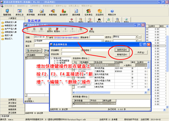Click the 货品资料 box icon
Image resolution: width=169 pixels, height=121 pixels.
point(100,13)
